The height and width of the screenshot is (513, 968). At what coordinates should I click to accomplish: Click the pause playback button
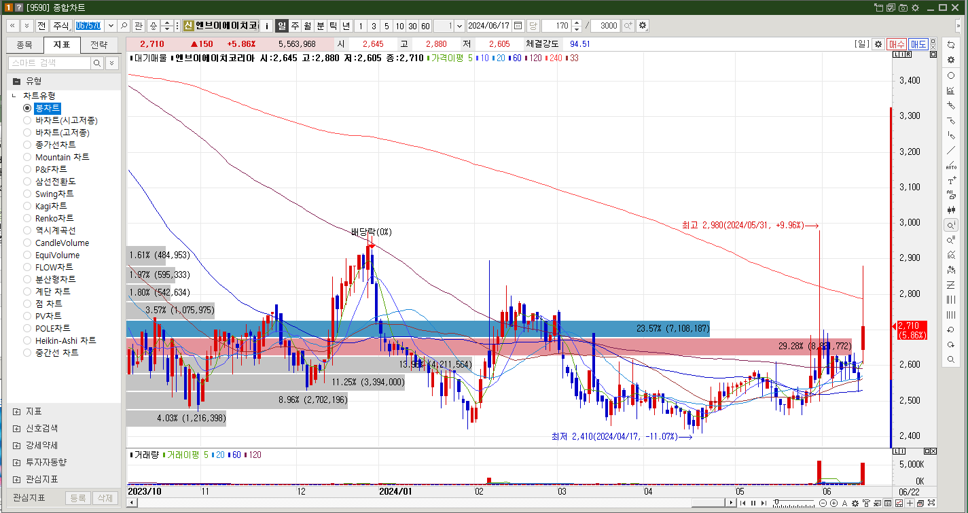(x=753, y=503)
